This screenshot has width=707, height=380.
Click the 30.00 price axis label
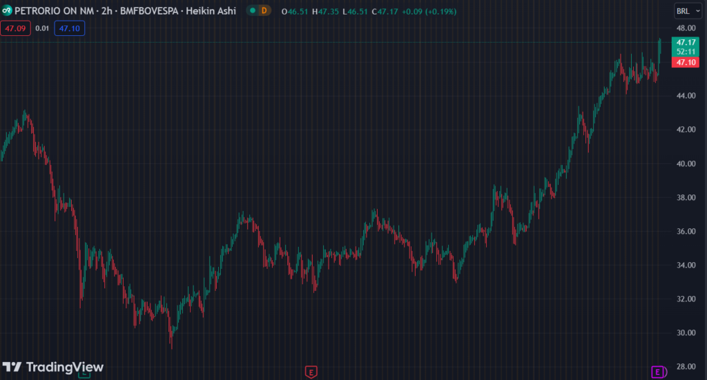click(x=686, y=332)
